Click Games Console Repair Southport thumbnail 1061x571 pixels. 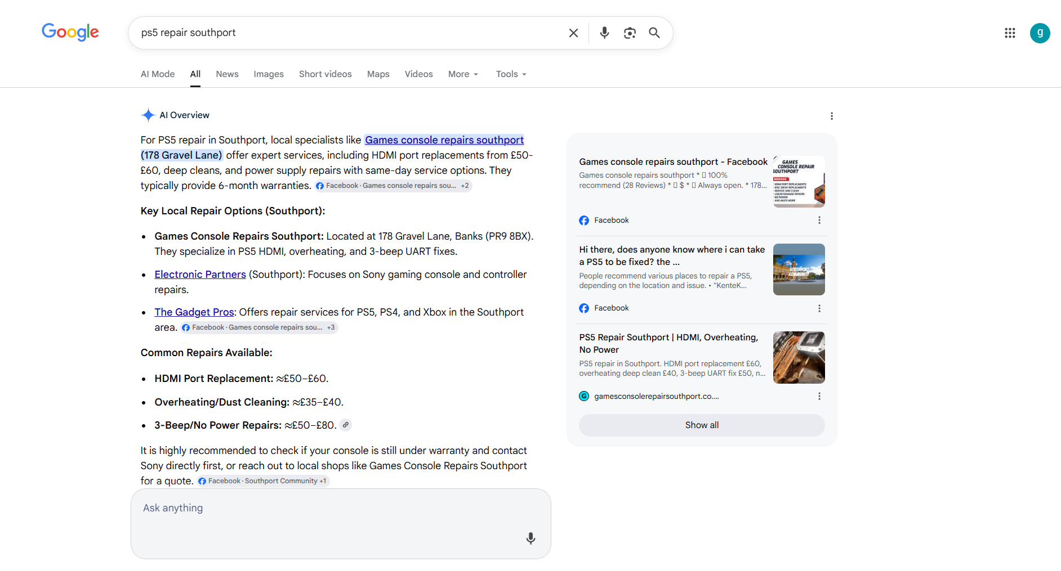click(799, 182)
